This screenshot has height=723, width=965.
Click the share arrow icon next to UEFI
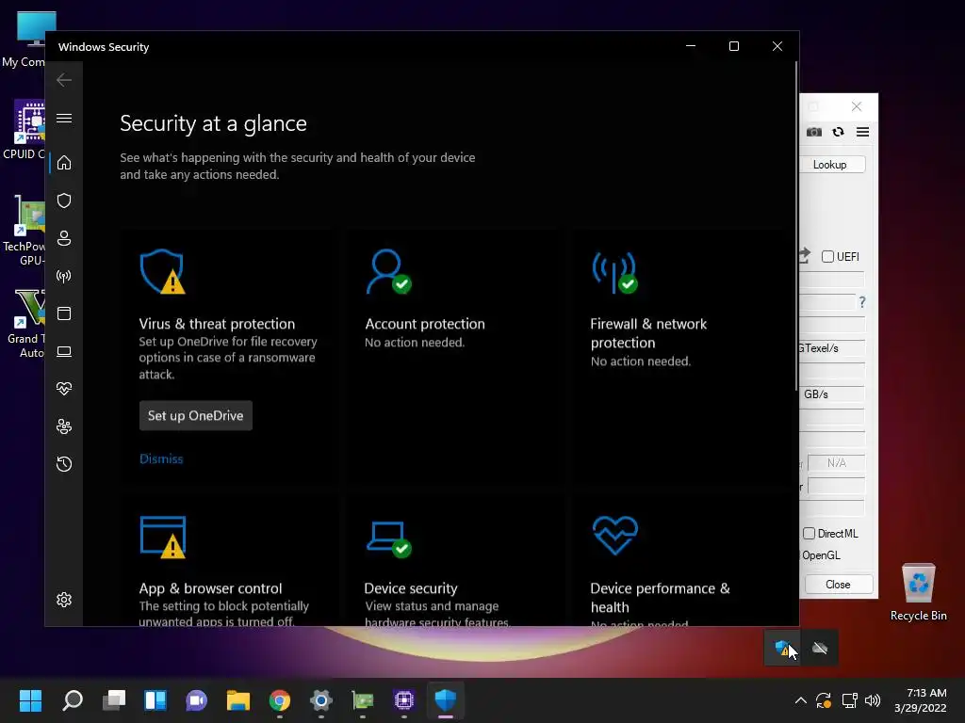[805, 256]
